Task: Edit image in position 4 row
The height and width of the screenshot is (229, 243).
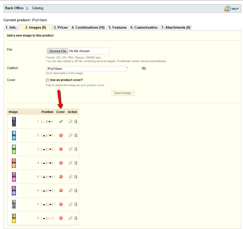Action: 70,163
